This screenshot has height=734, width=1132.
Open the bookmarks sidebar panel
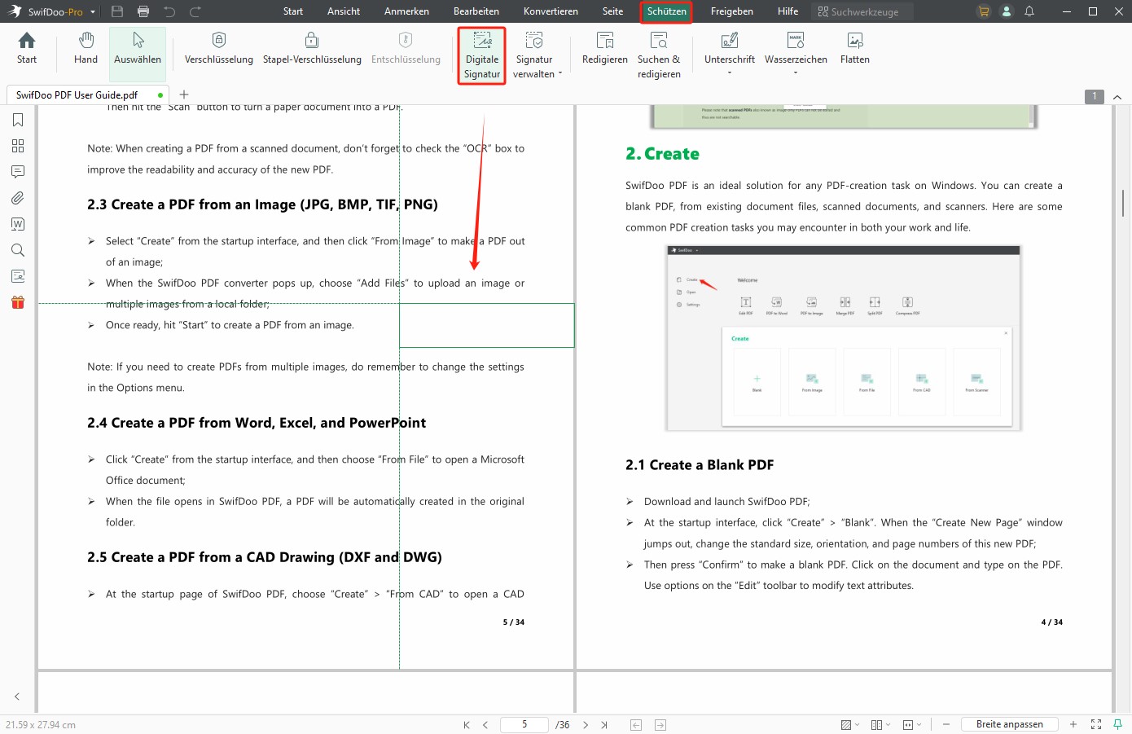coord(18,120)
